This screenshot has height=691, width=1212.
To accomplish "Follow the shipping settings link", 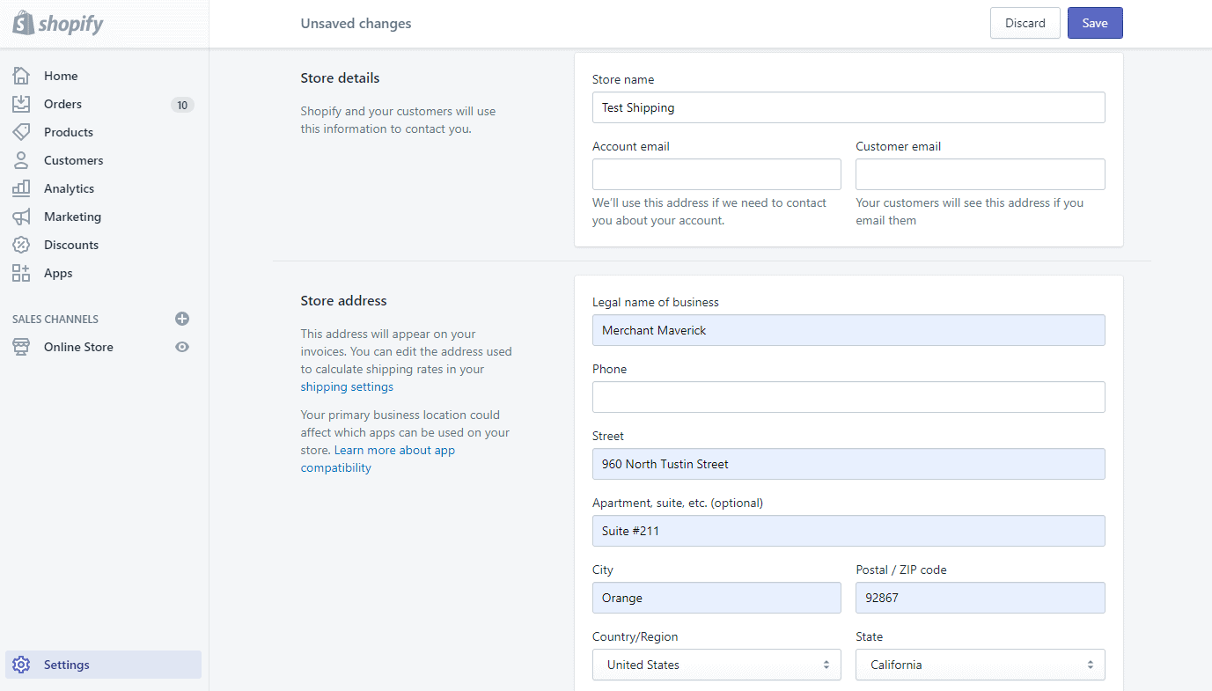I will coord(347,386).
